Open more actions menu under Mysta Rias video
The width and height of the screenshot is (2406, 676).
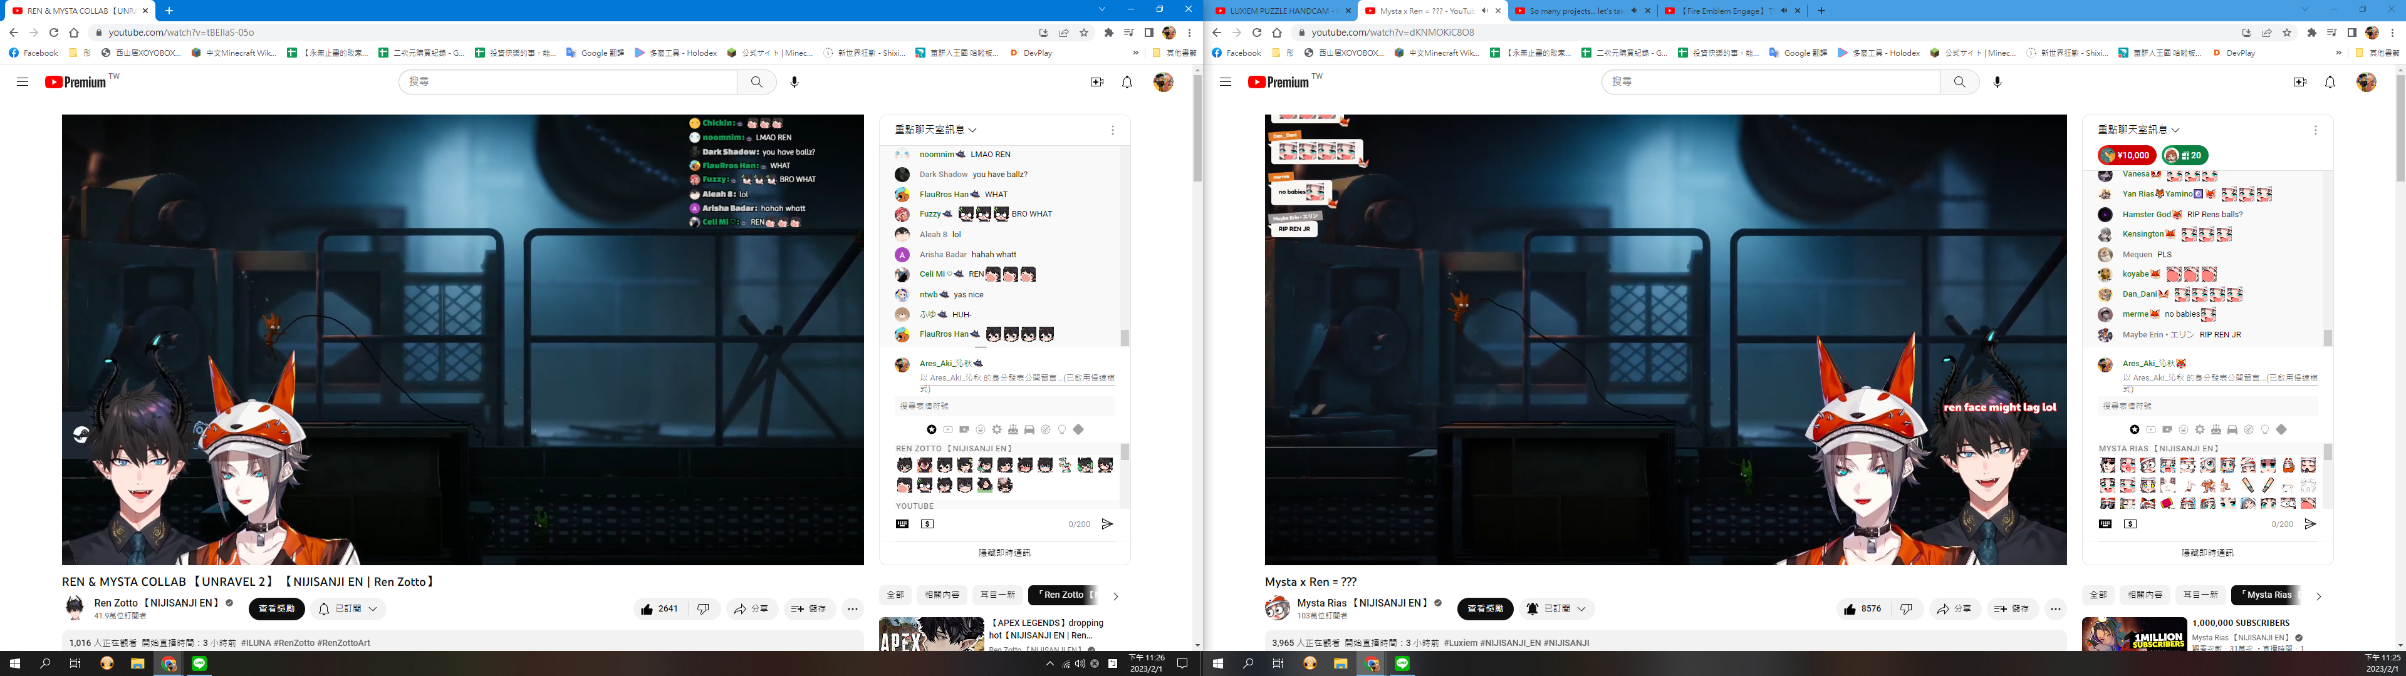coord(2056,609)
